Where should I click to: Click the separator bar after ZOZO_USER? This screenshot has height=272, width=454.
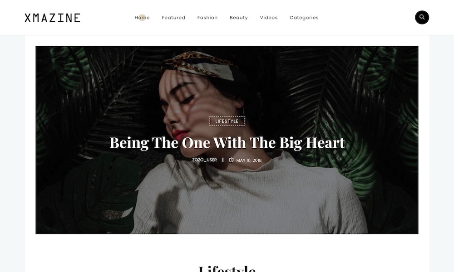click(222, 160)
